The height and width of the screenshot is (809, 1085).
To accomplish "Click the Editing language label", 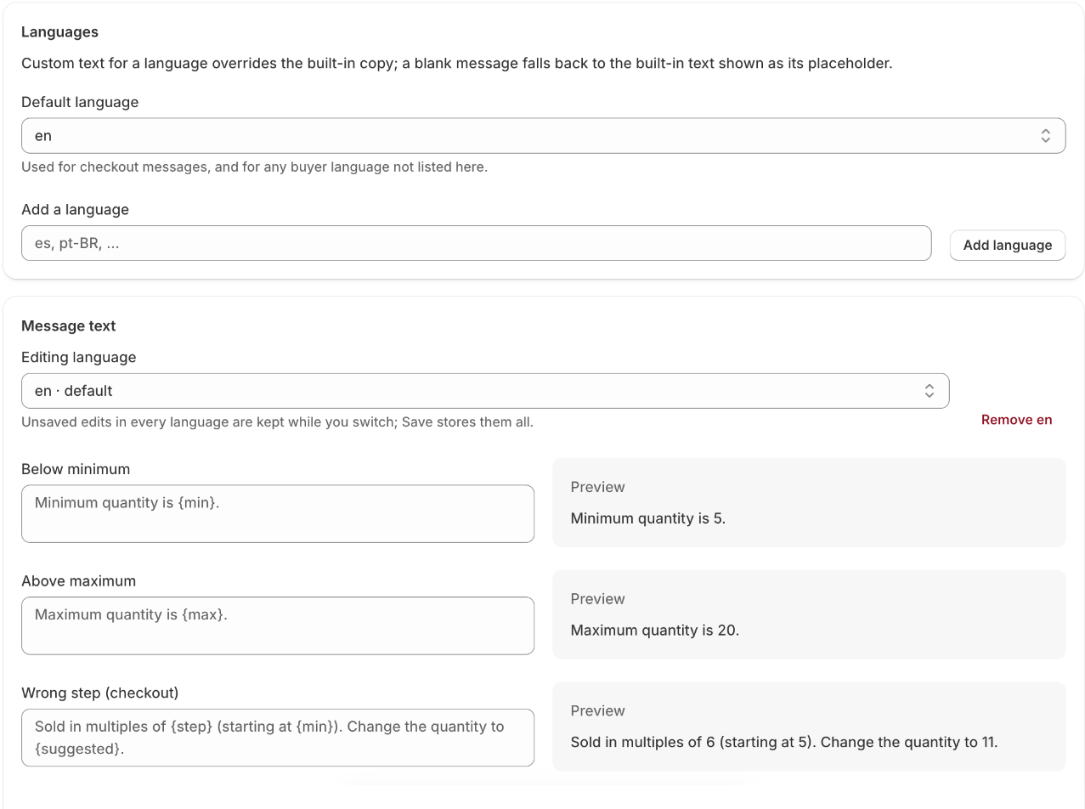I will (x=78, y=357).
